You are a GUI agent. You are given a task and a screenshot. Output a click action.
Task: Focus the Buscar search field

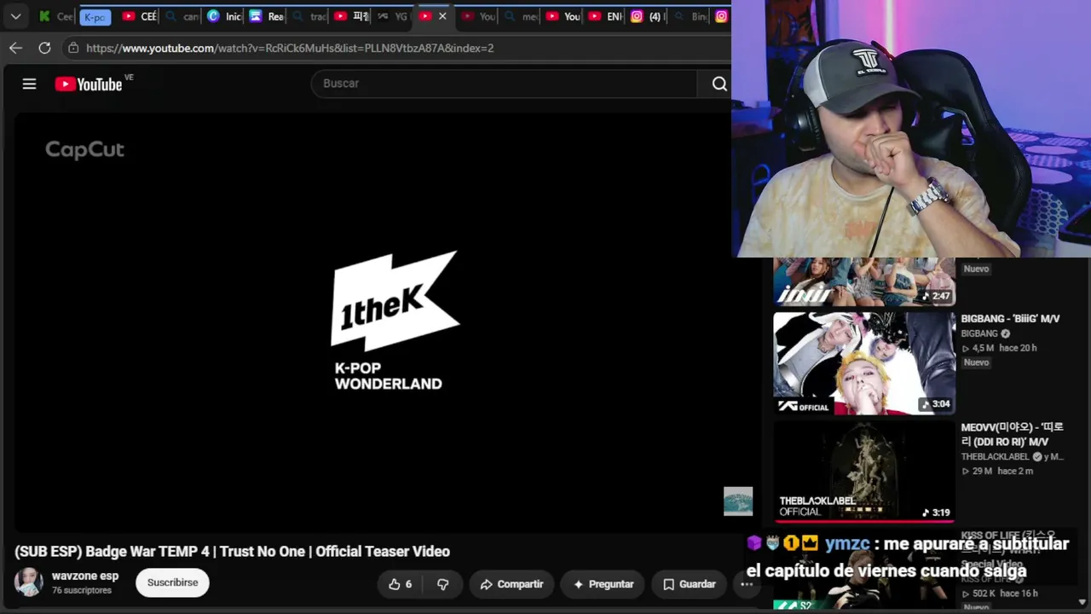[503, 84]
